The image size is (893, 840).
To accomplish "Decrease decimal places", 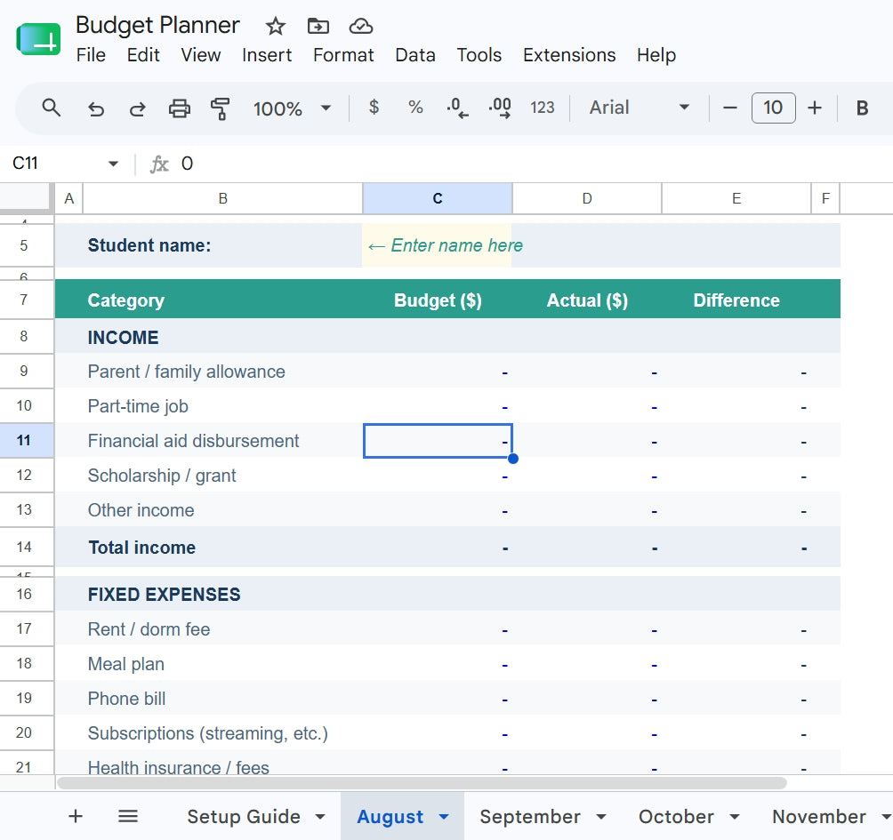I will pos(457,108).
